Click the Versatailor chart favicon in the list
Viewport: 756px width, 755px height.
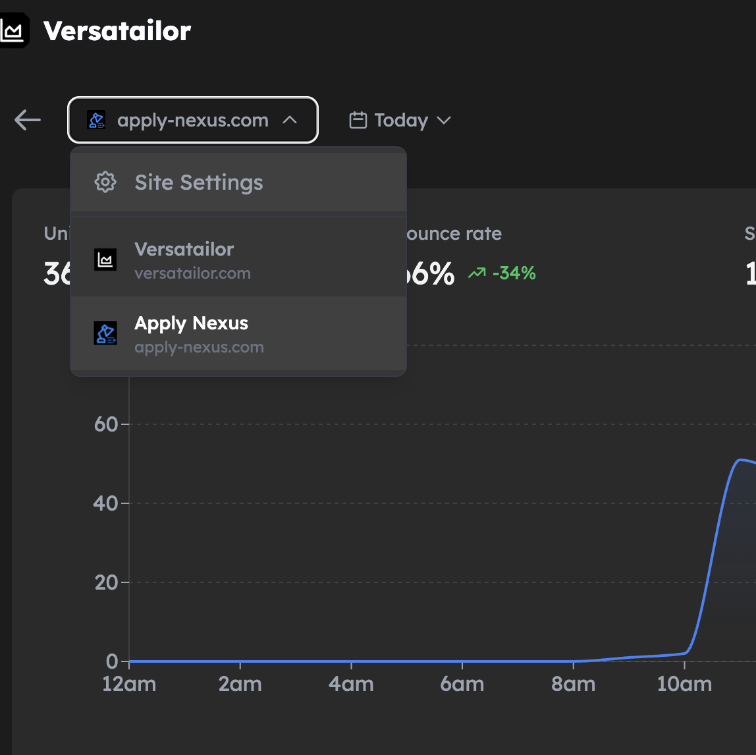pos(105,260)
